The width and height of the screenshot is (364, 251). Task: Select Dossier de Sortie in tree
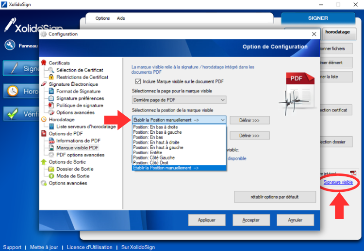(x=75, y=169)
